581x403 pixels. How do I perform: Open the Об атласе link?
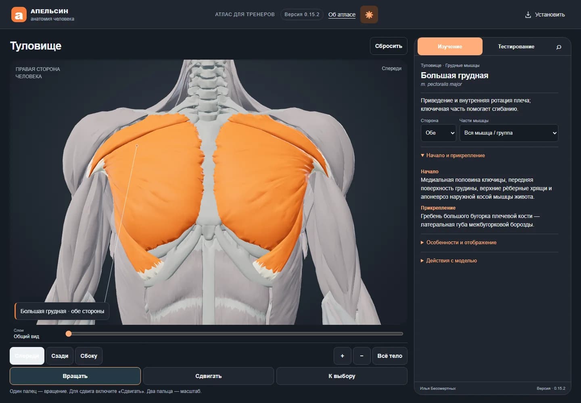point(342,15)
